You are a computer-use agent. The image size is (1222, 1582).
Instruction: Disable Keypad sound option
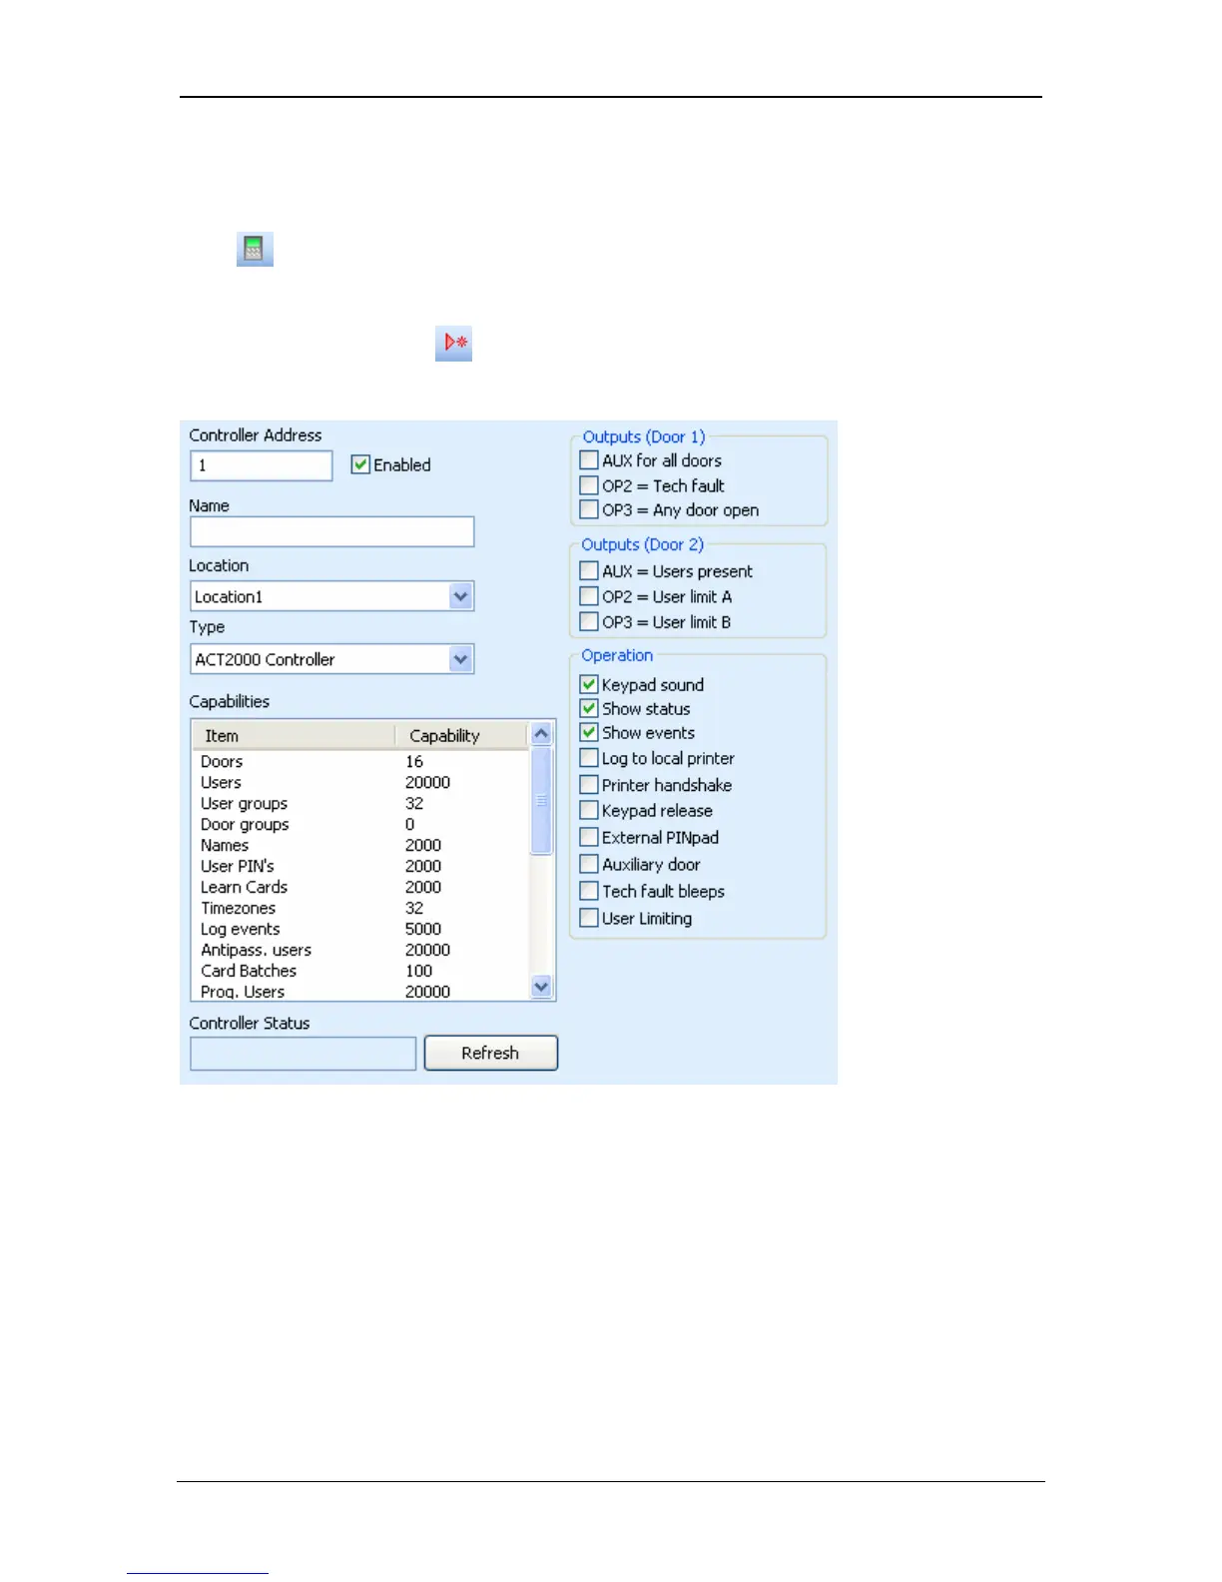589,684
